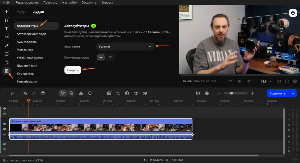Image resolution: width=300 pixels, height=163 pixels.
Task: Click the Создать button
Action: tap(73, 70)
